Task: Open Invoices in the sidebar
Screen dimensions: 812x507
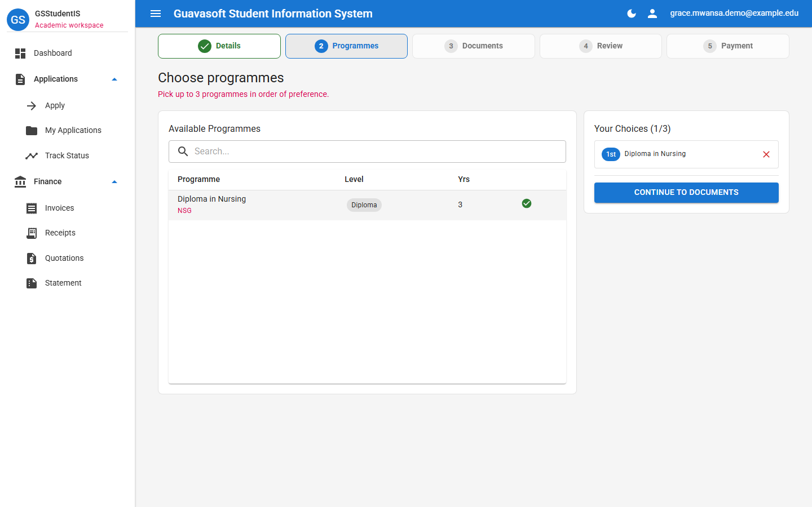Action: [68, 208]
